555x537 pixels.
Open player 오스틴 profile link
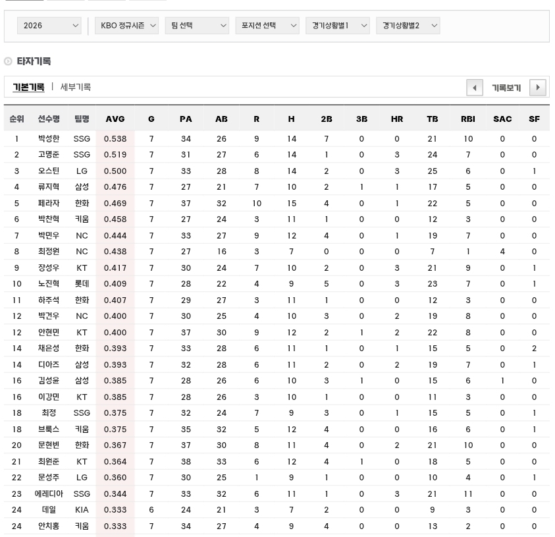click(x=49, y=171)
